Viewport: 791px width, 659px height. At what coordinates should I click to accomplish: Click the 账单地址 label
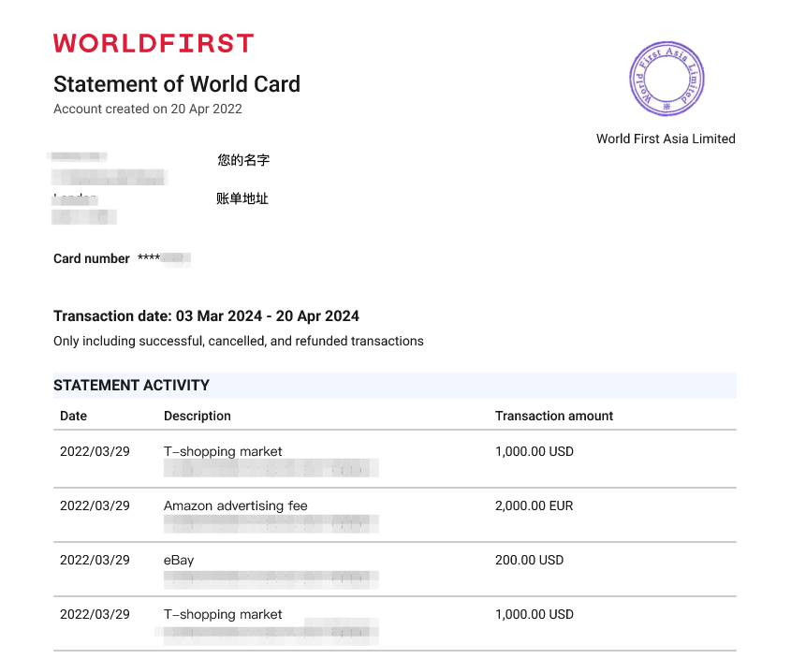click(x=242, y=198)
